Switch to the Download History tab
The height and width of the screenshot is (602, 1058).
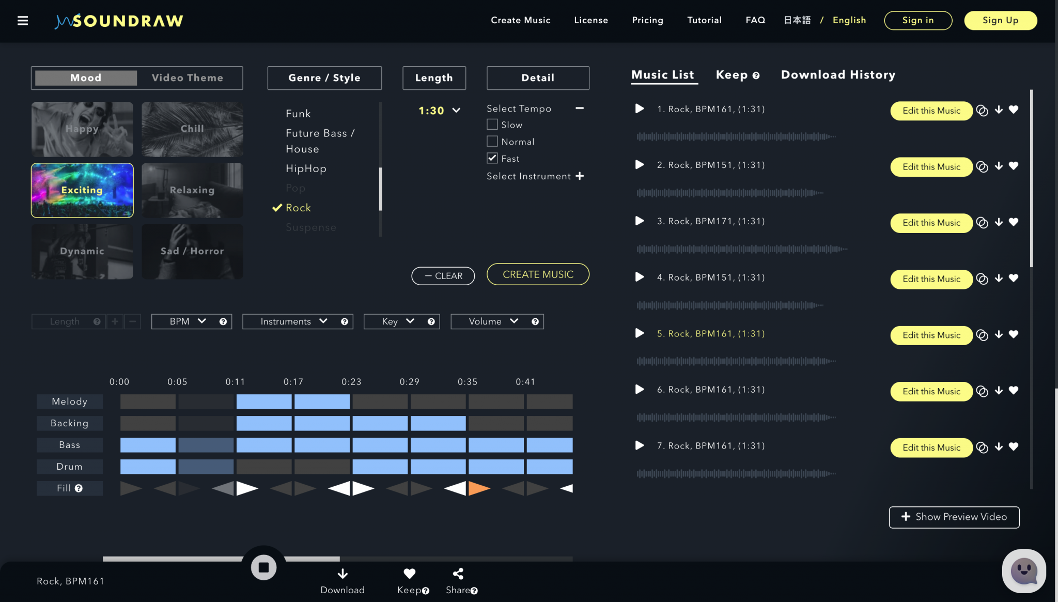(838, 74)
